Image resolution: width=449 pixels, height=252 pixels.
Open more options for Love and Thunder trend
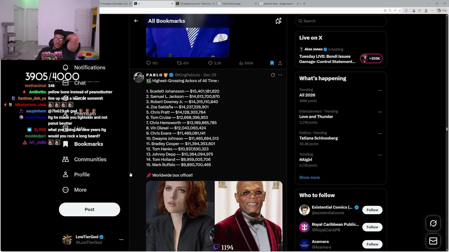pos(380,112)
